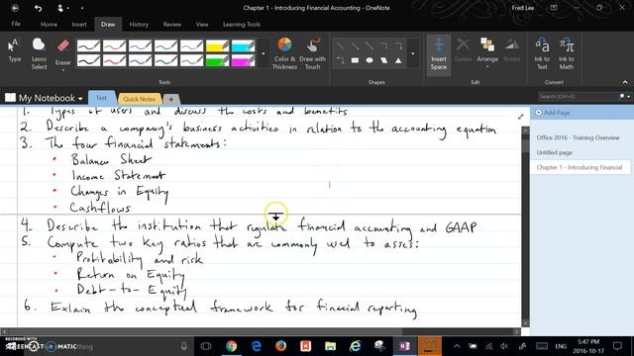The width and height of the screenshot is (634, 356).
Task: Open the File menu
Action: [16, 24]
